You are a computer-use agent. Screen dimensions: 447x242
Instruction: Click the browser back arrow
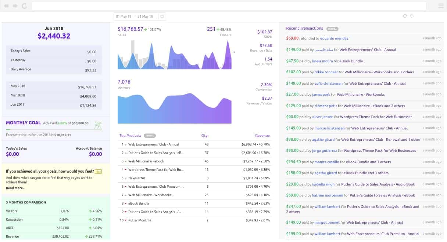pyautogui.click(x=7, y=6)
